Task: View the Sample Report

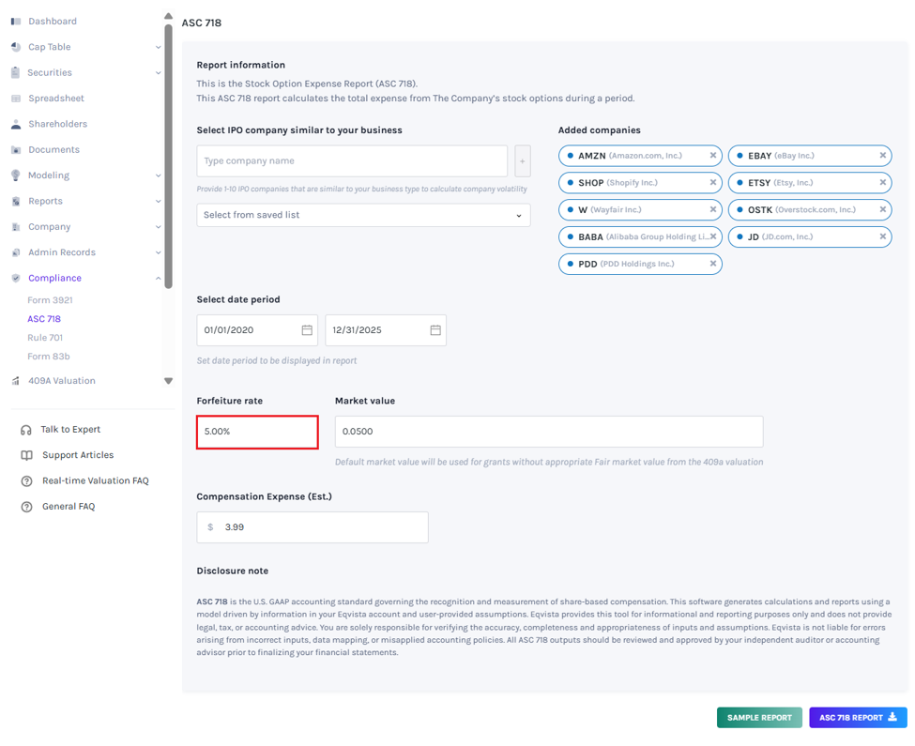Action: [759, 718]
